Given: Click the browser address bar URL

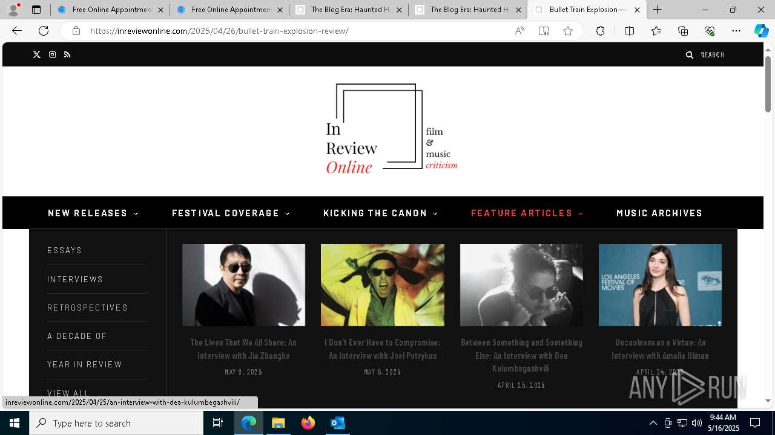Looking at the screenshot, I should click(x=219, y=31).
